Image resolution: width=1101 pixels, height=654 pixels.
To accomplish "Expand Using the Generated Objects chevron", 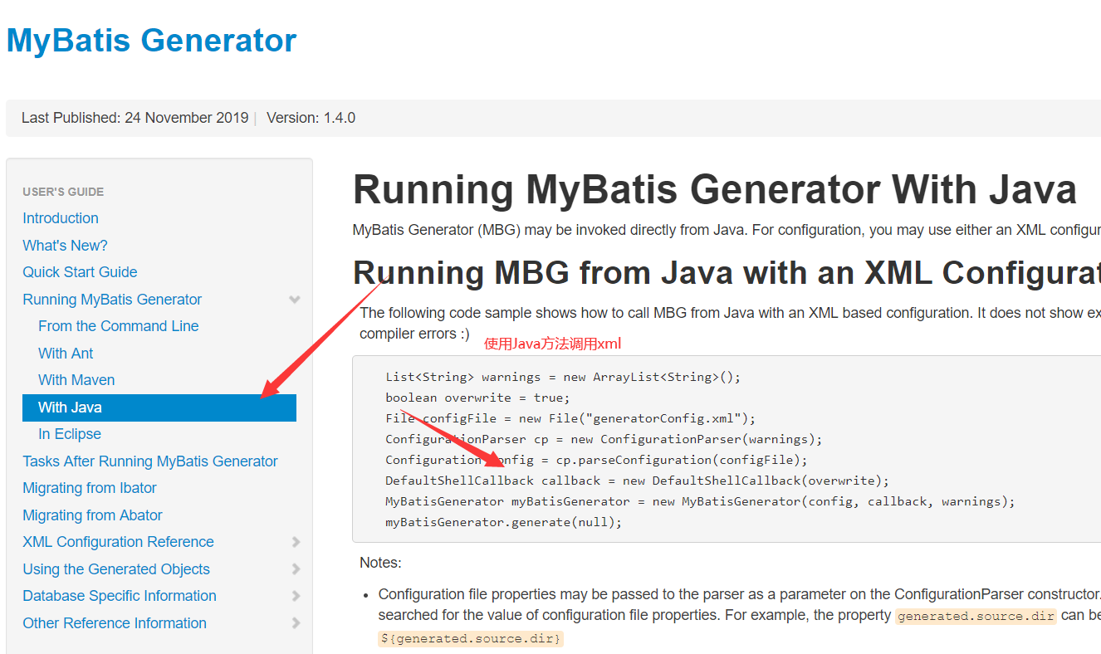I will click(x=296, y=569).
